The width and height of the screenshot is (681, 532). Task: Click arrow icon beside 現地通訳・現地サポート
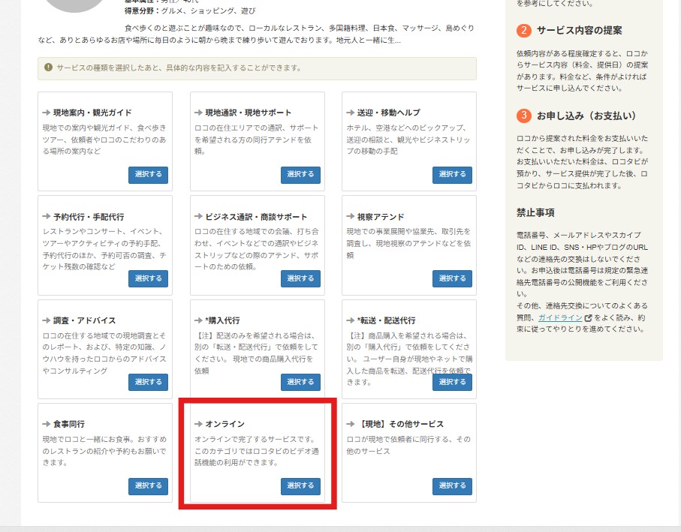point(198,113)
